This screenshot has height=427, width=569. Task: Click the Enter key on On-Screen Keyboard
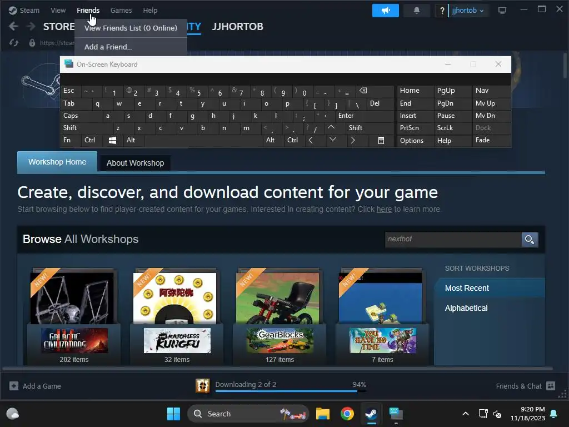click(x=365, y=116)
